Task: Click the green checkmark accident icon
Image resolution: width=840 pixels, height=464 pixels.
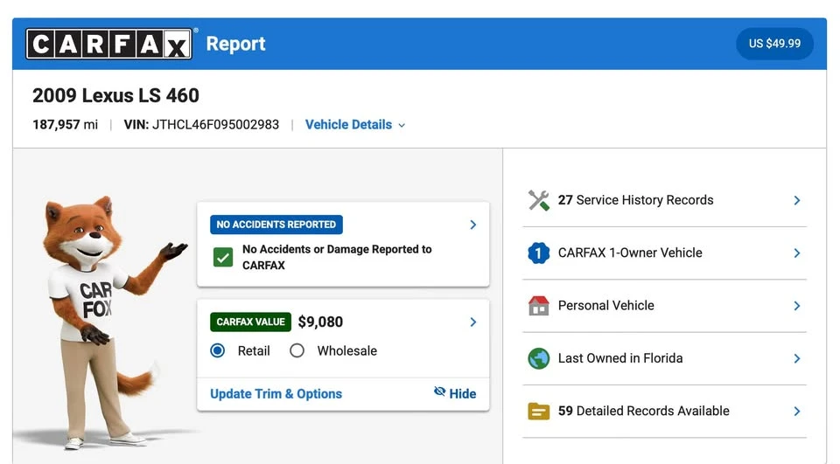Action: point(223,258)
